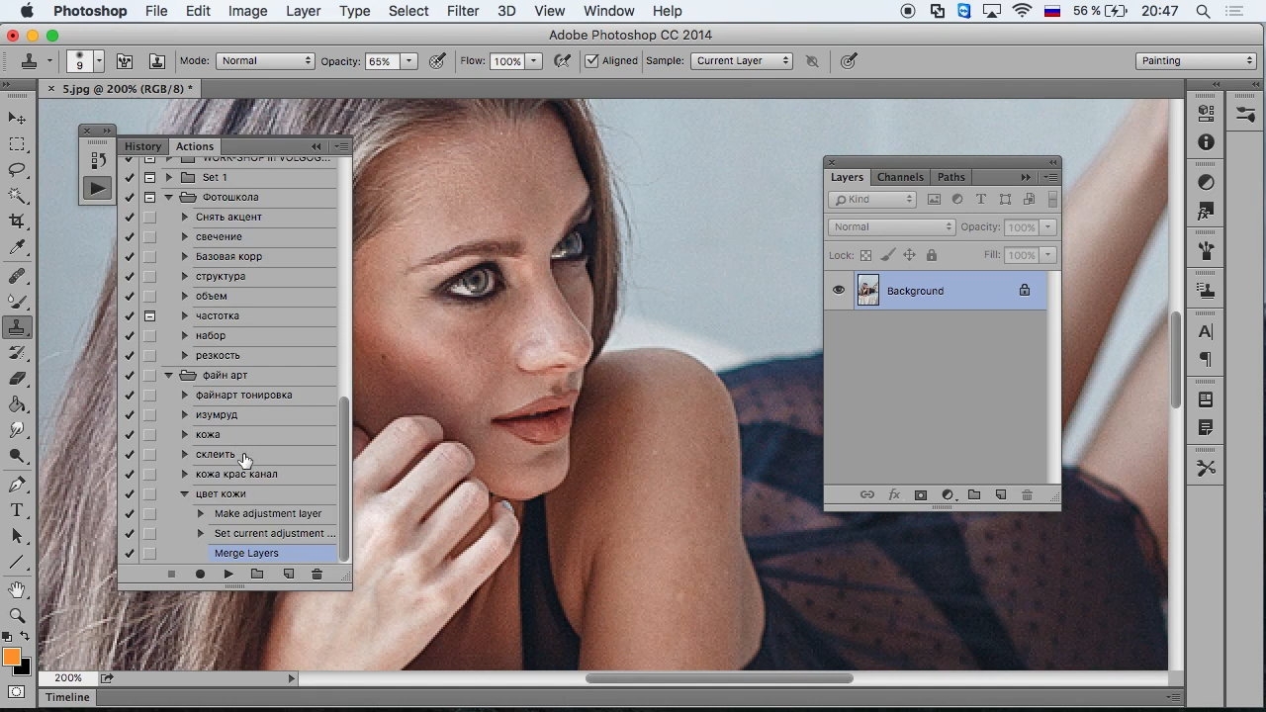
Task: Select the Pen tool
Action: [17, 484]
